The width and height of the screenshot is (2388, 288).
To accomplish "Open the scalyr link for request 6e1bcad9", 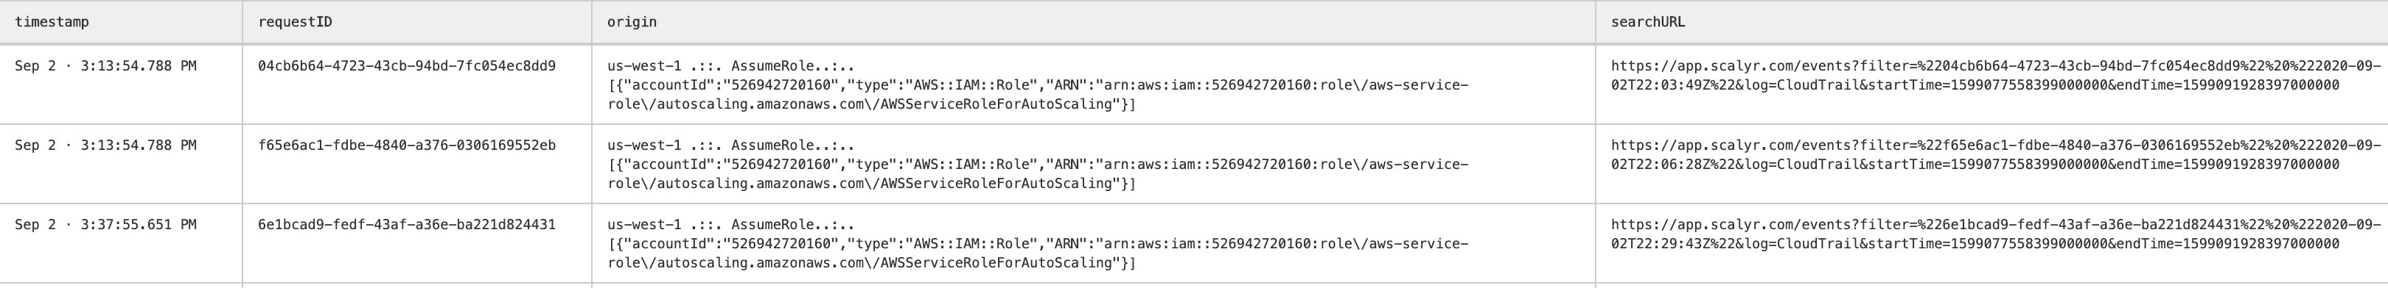I will tap(1995, 234).
